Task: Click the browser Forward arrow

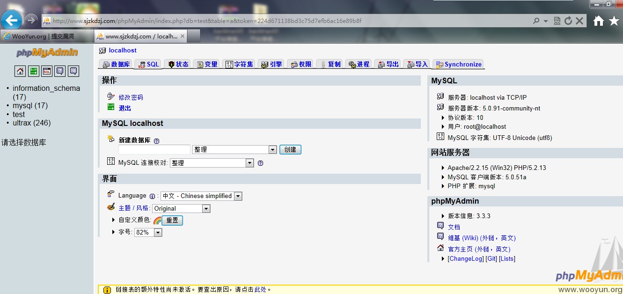Action: click(31, 20)
